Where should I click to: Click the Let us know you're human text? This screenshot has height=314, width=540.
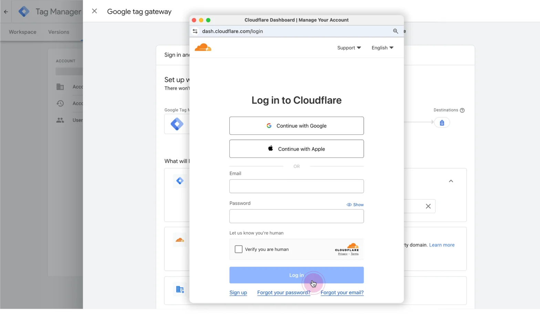point(257,233)
